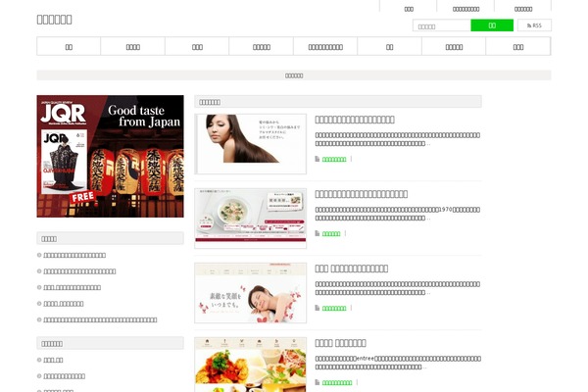Select first item in main navigation bar
This screenshot has height=392, width=588.
[x=69, y=46]
